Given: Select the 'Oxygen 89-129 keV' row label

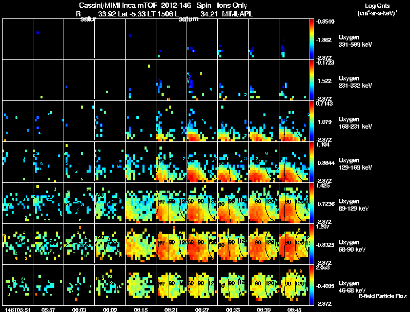Looking at the screenshot, I should (x=354, y=205).
